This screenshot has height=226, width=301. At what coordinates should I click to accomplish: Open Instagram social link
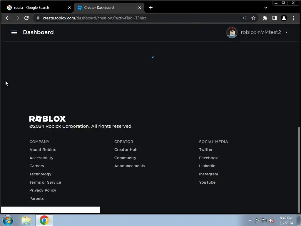(208, 174)
